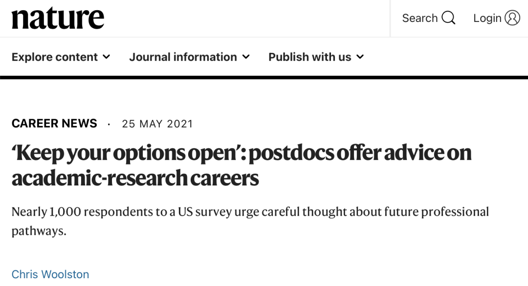
Task: Open the CAREER NEWS category label
Action: pos(54,123)
